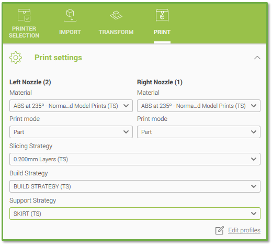The height and width of the screenshot is (246, 272).
Task: Switch to the TRANSFORM tab label
Action: click(116, 32)
